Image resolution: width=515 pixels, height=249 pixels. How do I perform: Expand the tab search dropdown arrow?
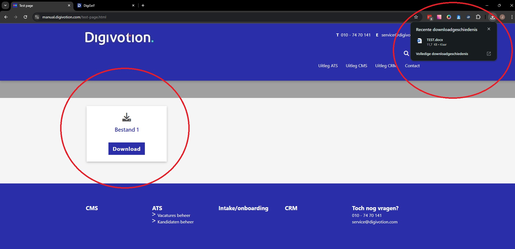coord(5,5)
